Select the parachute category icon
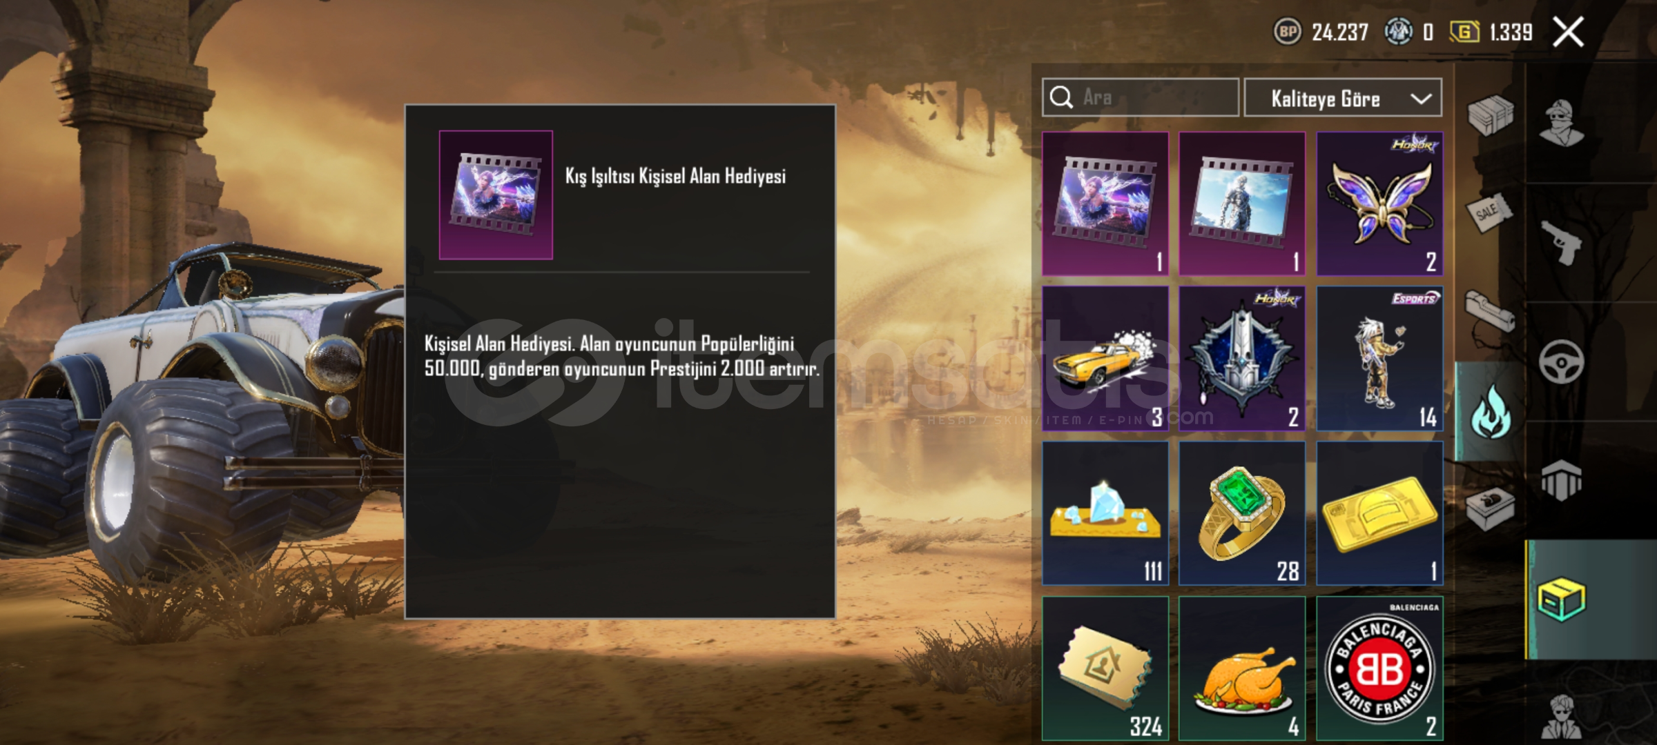 (x=1562, y=480)
